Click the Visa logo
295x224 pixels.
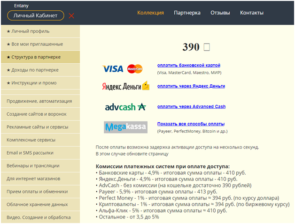(113, 69)
